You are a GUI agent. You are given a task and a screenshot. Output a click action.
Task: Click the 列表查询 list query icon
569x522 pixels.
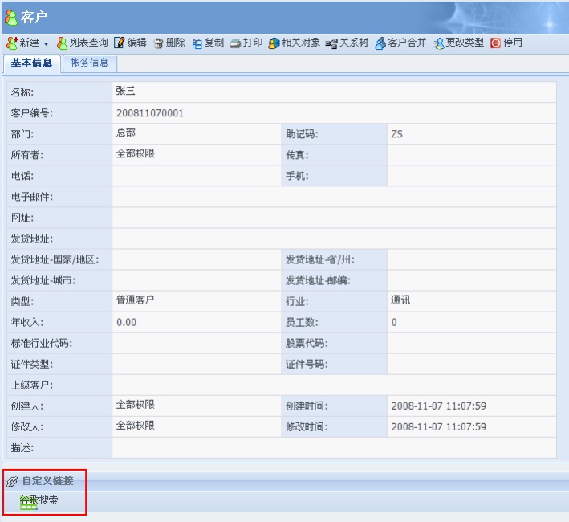(x=62, y=43)
